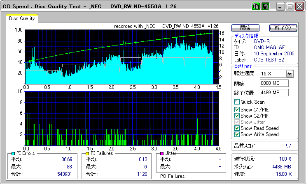Toggle Show C2/PIF checkbox
Viewport: 306px width, 184px height.
[x=237, y=116]
